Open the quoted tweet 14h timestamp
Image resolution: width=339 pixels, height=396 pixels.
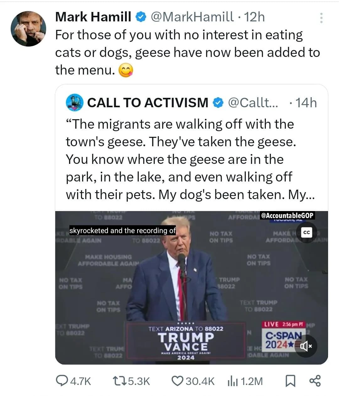[x=306, y=103]
